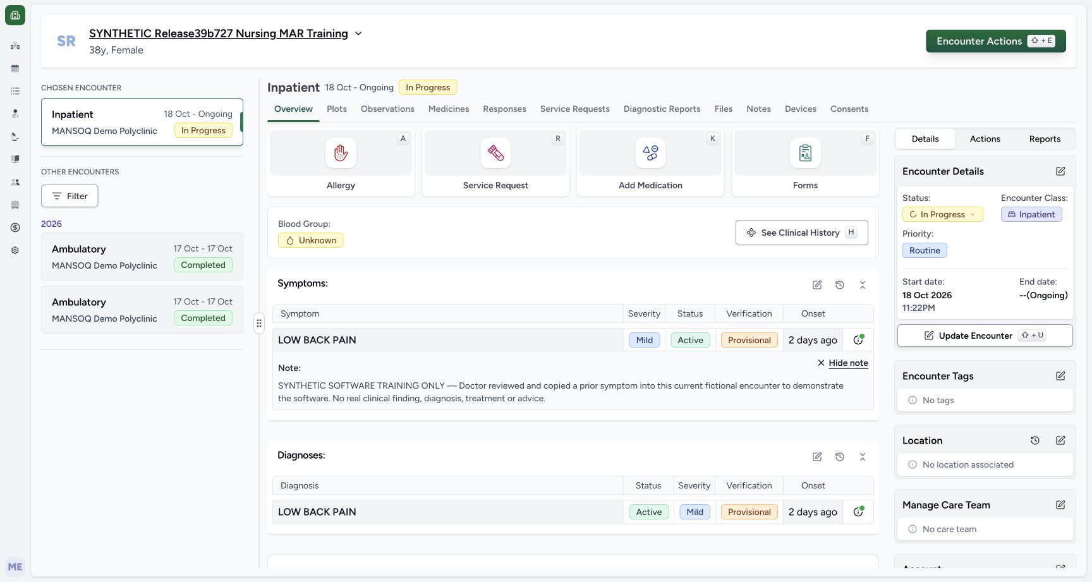Click the Allergy quick action card

tap(341, 162)
